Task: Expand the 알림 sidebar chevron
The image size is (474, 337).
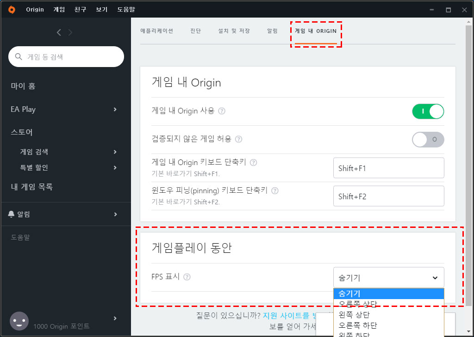Action: [115, 214]
